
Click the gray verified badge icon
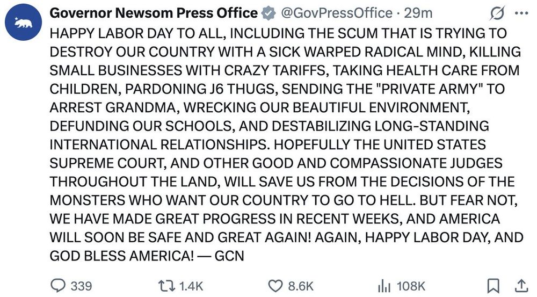[268, 13]
